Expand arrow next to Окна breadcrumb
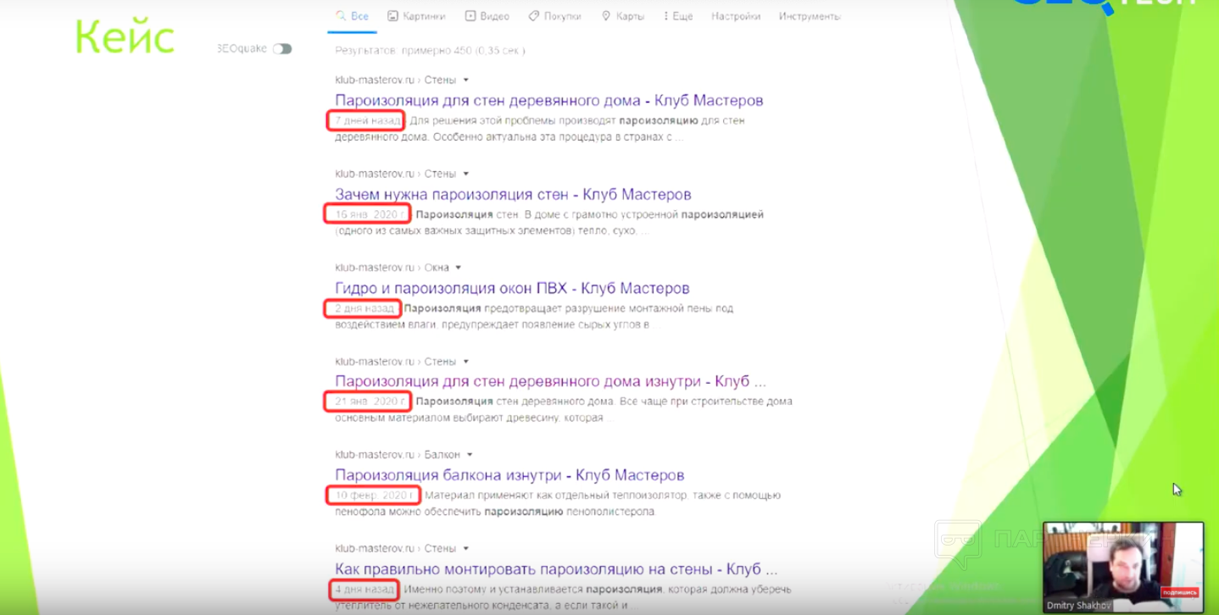This screenshot has height=615, width=1219. 459,268
